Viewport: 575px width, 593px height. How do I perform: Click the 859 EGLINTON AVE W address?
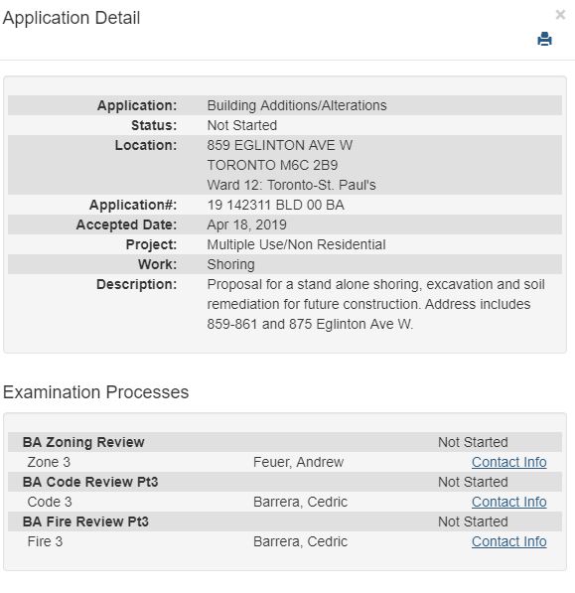[x=280, y=145]
